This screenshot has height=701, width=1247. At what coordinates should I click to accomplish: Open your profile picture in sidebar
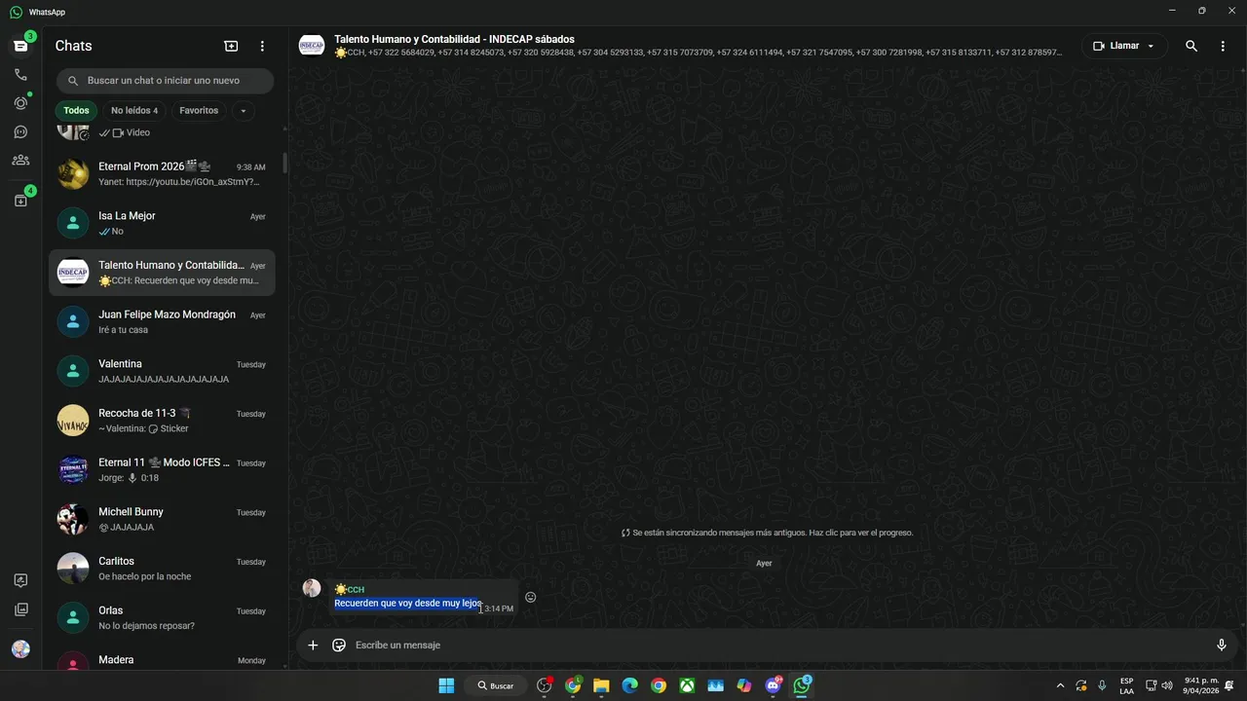coord(20,649)
